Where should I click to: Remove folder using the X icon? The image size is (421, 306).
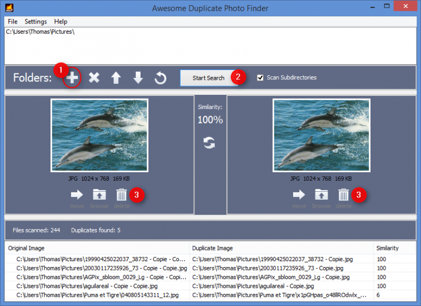click(94, 78)
